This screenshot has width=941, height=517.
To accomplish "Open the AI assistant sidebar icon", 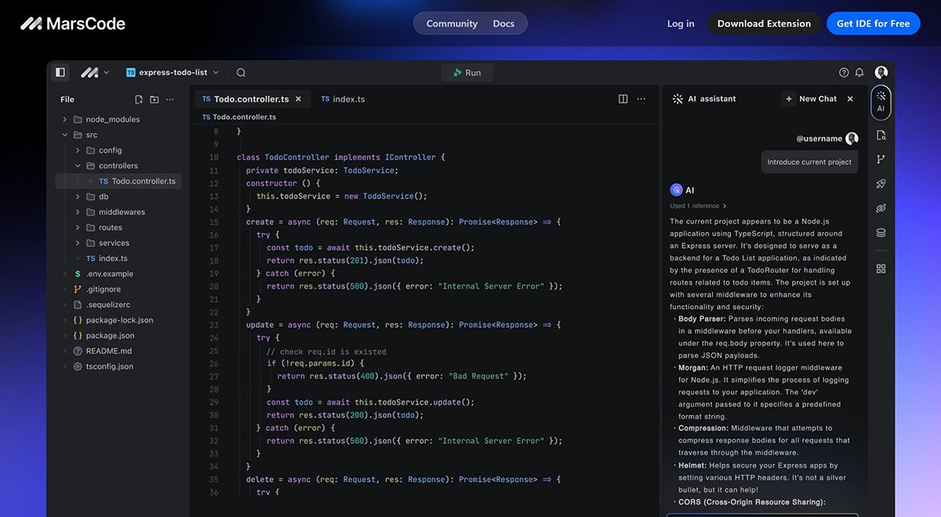I will (881, 101).
